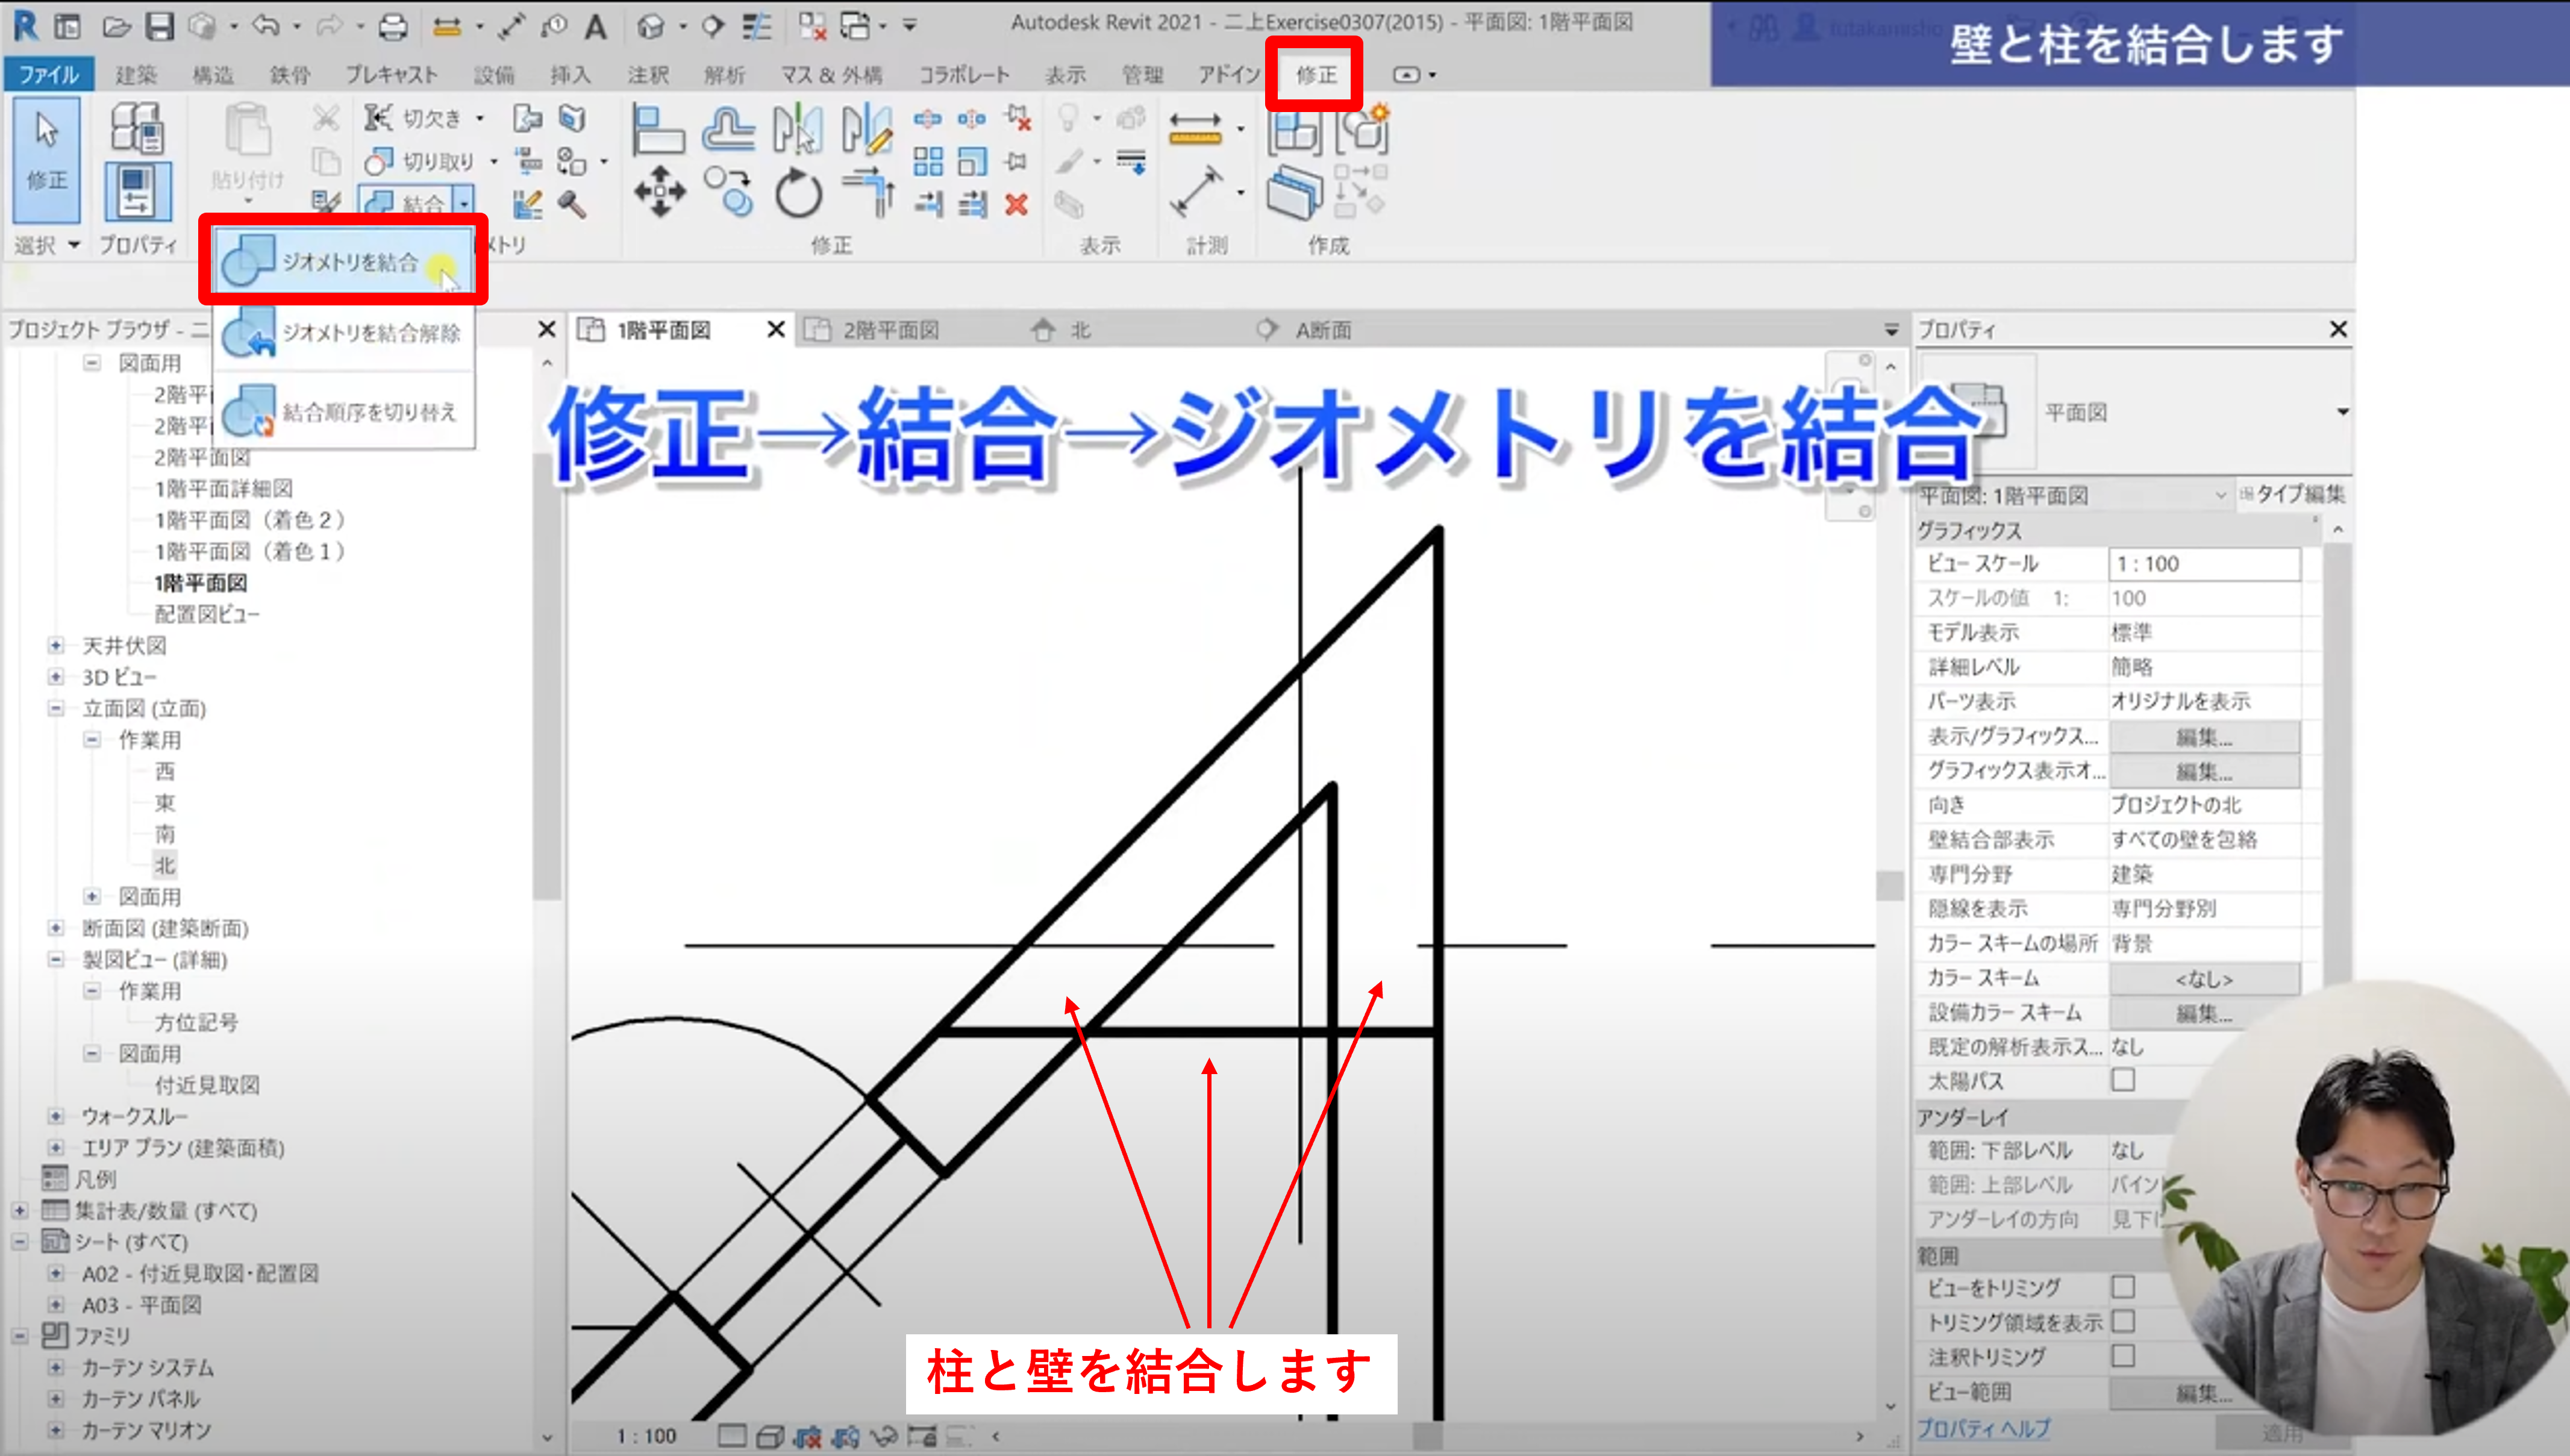Expand the 天井伏図 tree node
This screenshot has height=1456, width=2570.
(56, 645)
